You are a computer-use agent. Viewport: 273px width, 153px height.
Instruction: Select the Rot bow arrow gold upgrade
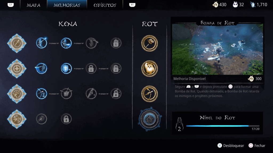coord(150,94)
